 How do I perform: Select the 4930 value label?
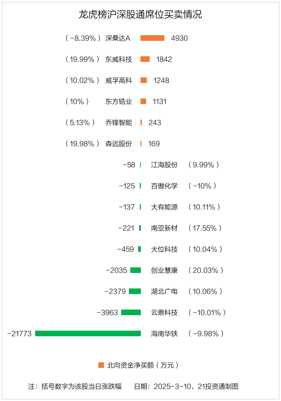(x=179, y=38)
